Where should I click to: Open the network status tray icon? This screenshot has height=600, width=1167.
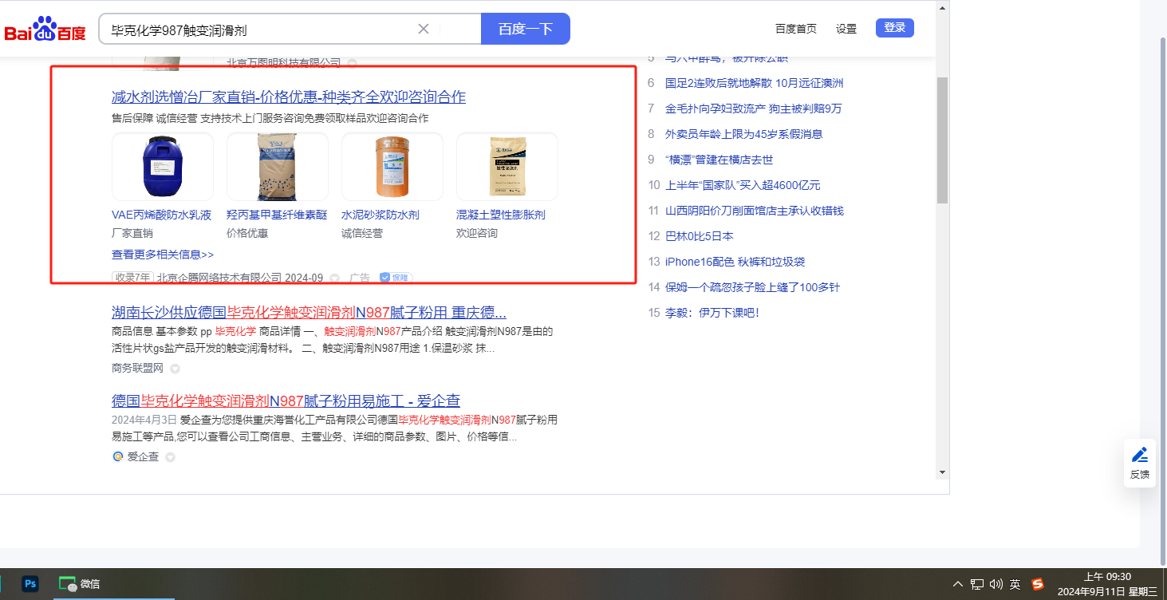[977, 584]
